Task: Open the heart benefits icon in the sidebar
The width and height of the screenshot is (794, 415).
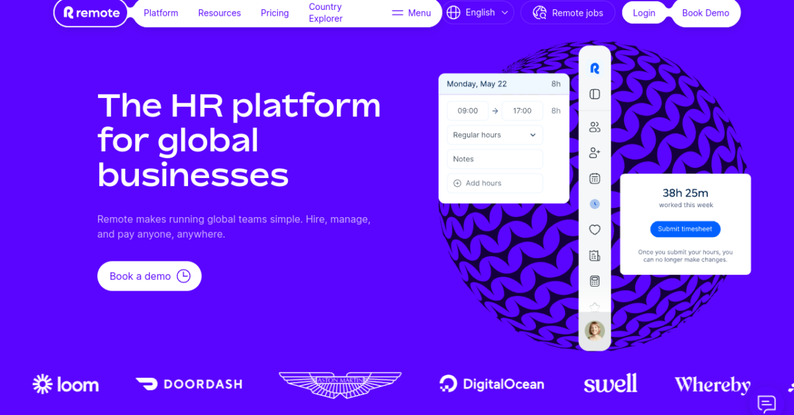Action: (594, 229)
